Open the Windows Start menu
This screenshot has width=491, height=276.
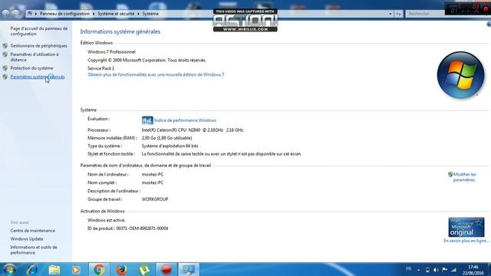tap(9, 269)
